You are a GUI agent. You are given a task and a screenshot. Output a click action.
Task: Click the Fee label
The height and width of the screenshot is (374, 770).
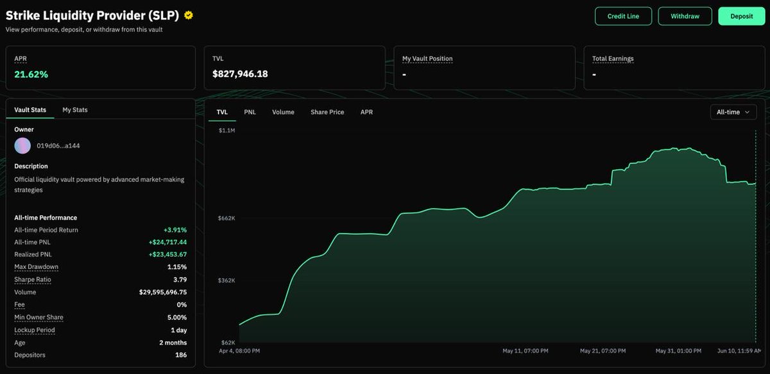click(x=19, y=305)
